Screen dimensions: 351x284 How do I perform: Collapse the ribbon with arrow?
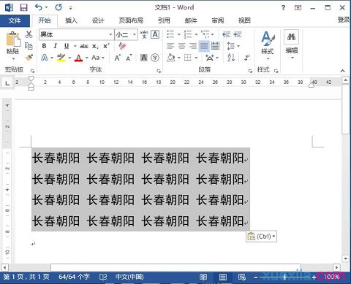pyautogui.click(x=342, y=71)
